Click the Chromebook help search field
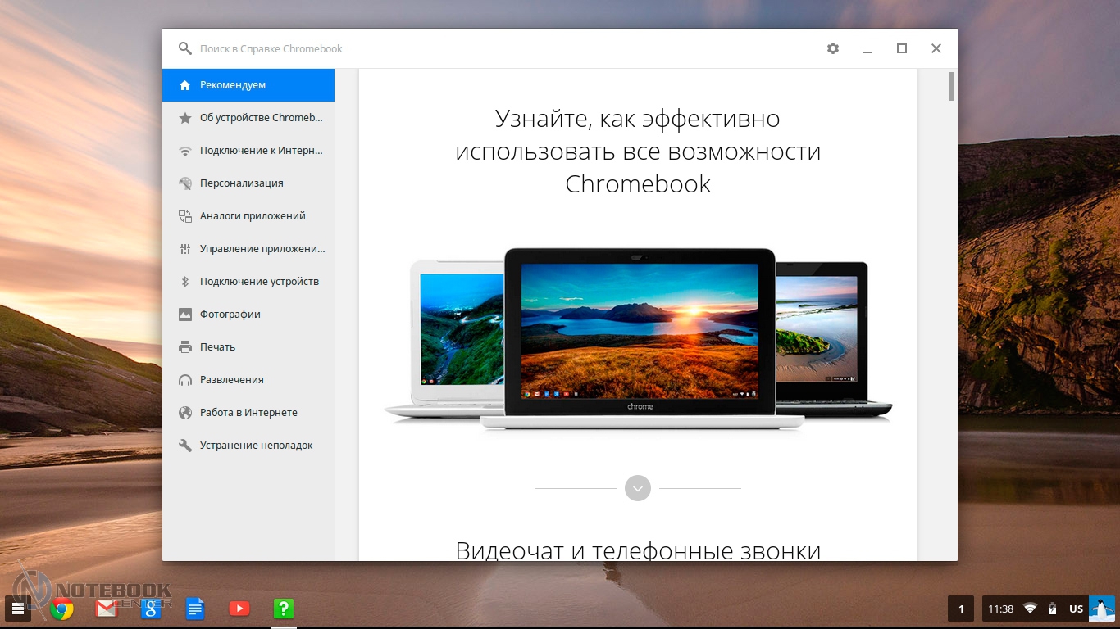The height and width of the screenshot is (629, 1120). click(492, 48)
